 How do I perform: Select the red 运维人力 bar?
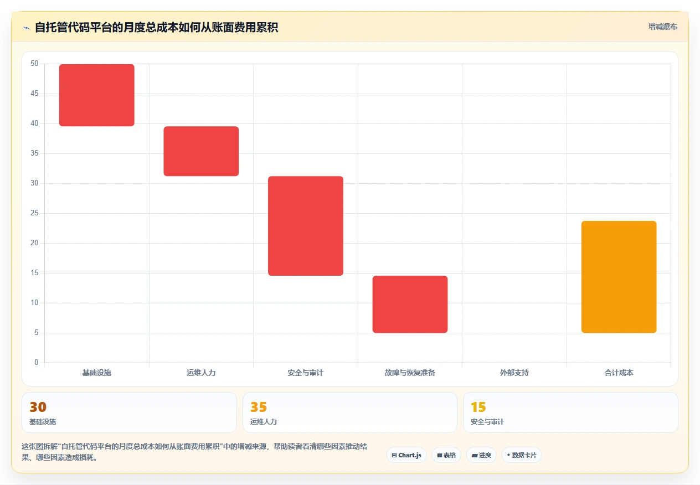pyautogui.click(x=201, y=151)
